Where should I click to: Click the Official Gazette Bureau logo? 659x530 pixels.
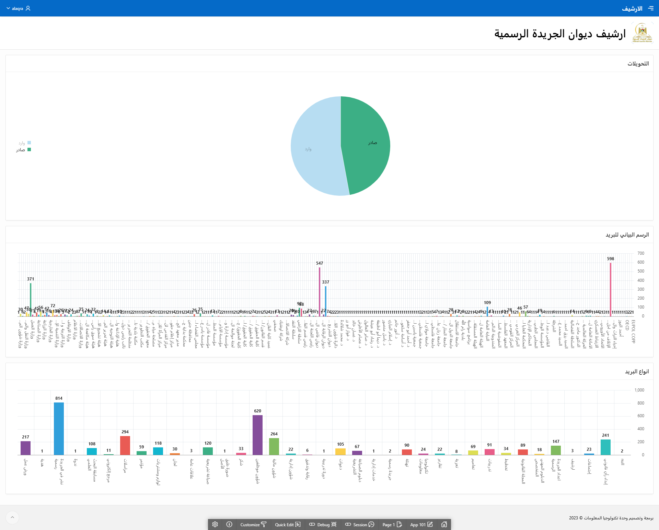tap(642, 33)
